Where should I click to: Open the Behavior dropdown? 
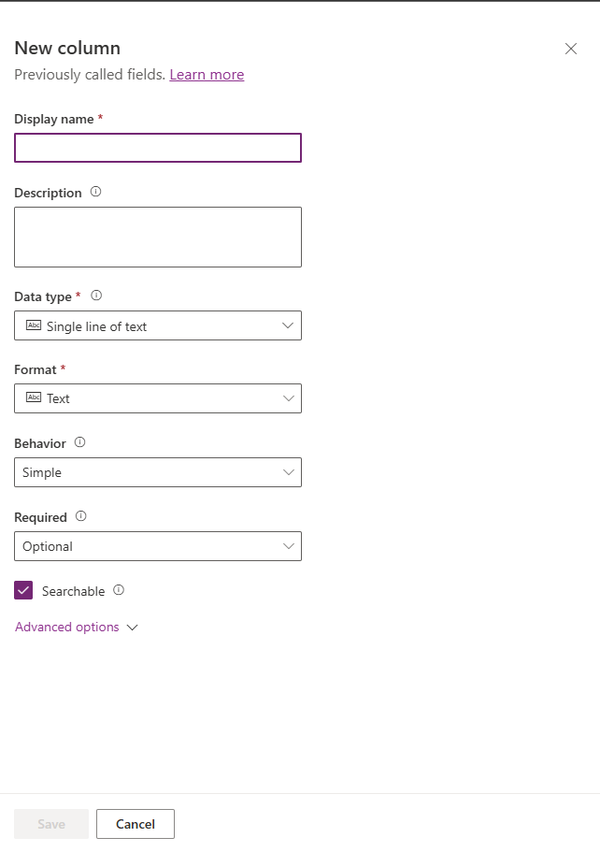tap(158, 472)
